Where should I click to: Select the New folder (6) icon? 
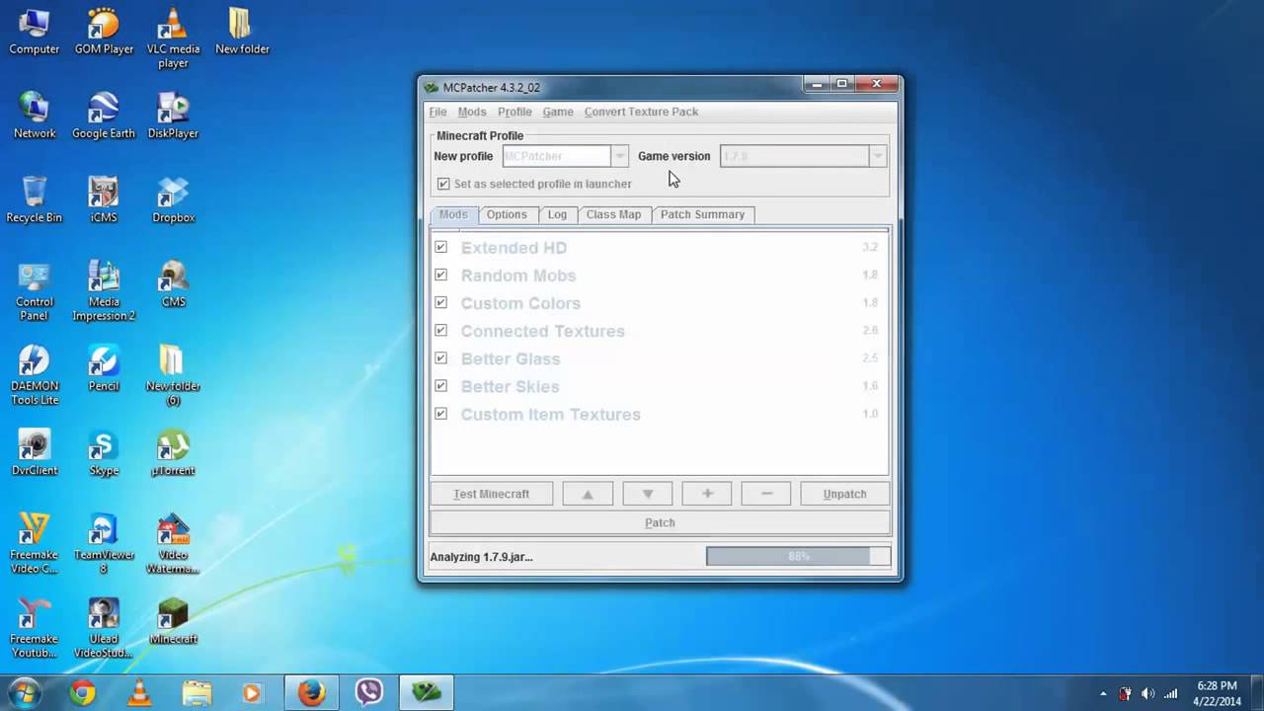173,375
